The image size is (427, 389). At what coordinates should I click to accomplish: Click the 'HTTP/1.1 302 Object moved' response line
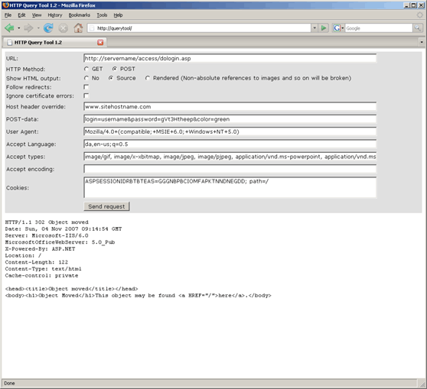[x=47, y=222]
